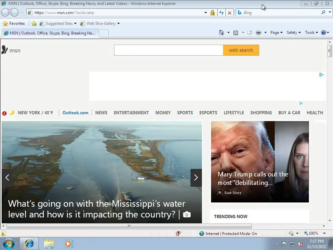Click the horizontal scrollbar thumb

click(x=129, y=226)
